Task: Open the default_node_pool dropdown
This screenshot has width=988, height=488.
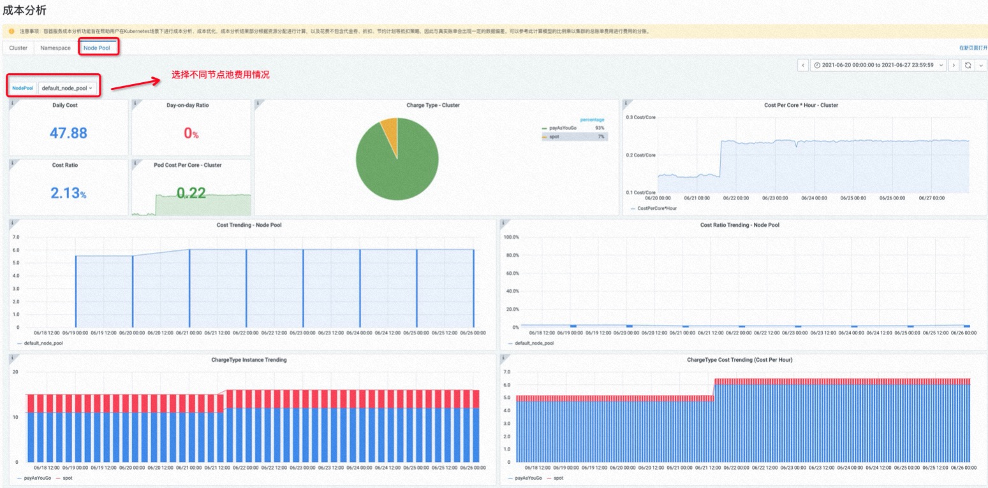Action: click(x=67, y=88)
